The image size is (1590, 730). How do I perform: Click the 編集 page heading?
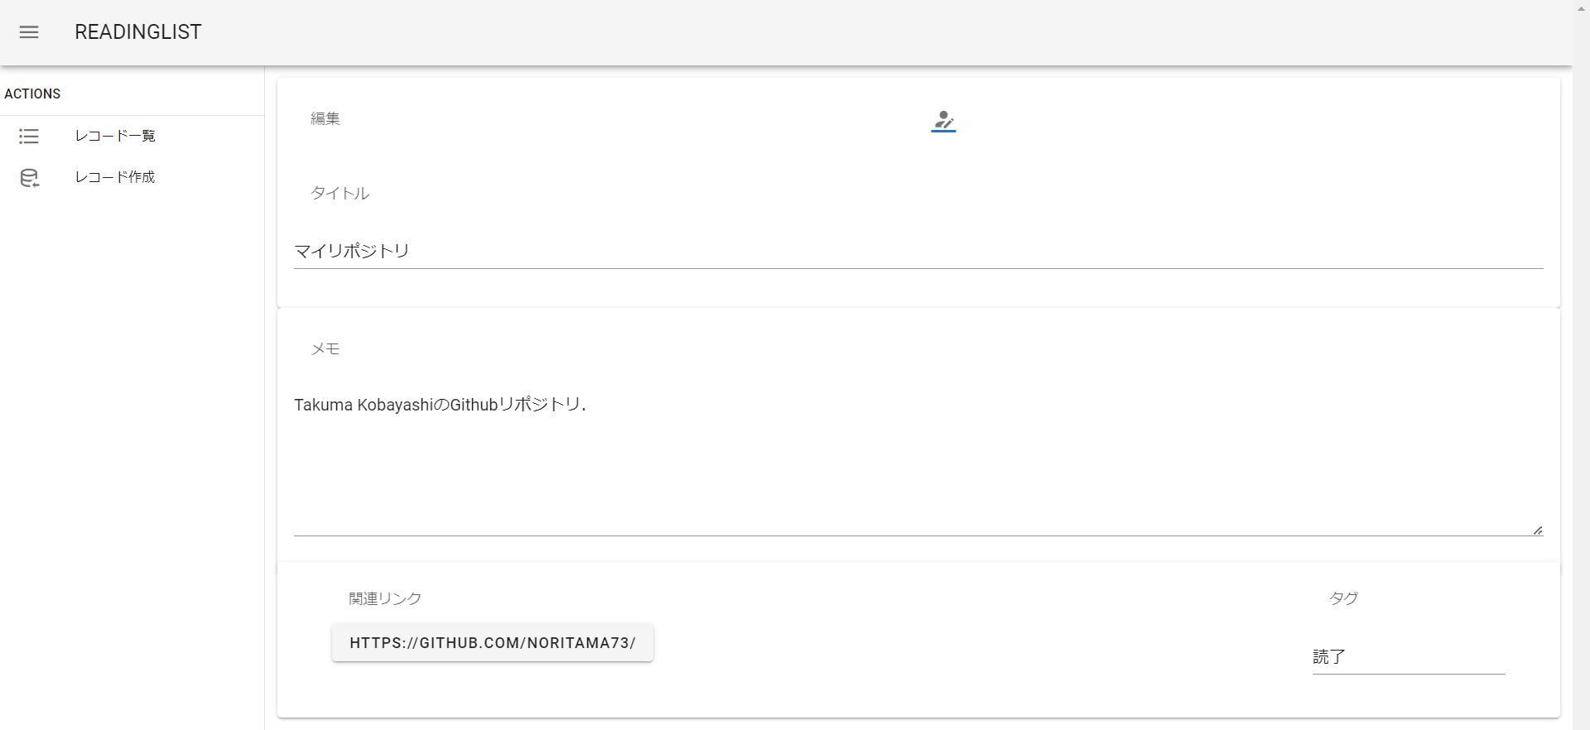tap(325, 118)
